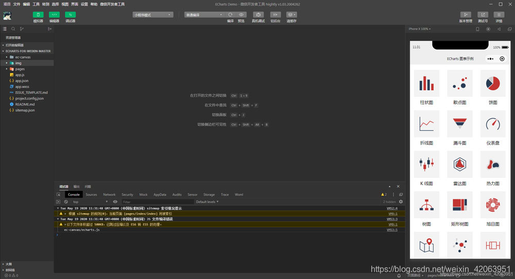Switch to the 输出 output tab
The image size is (515, 279).
tap(77, 186)
